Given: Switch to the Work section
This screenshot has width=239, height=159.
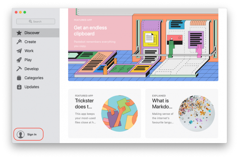Looking at the screenshot, I should 36,51.
